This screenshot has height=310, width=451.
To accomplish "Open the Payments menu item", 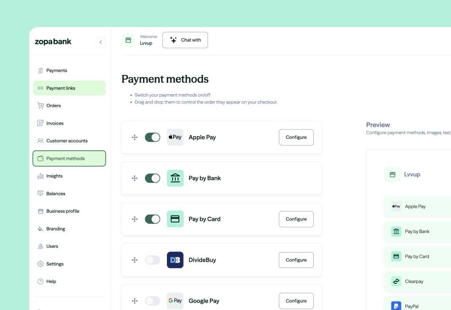I will click(x=69, y=70).
